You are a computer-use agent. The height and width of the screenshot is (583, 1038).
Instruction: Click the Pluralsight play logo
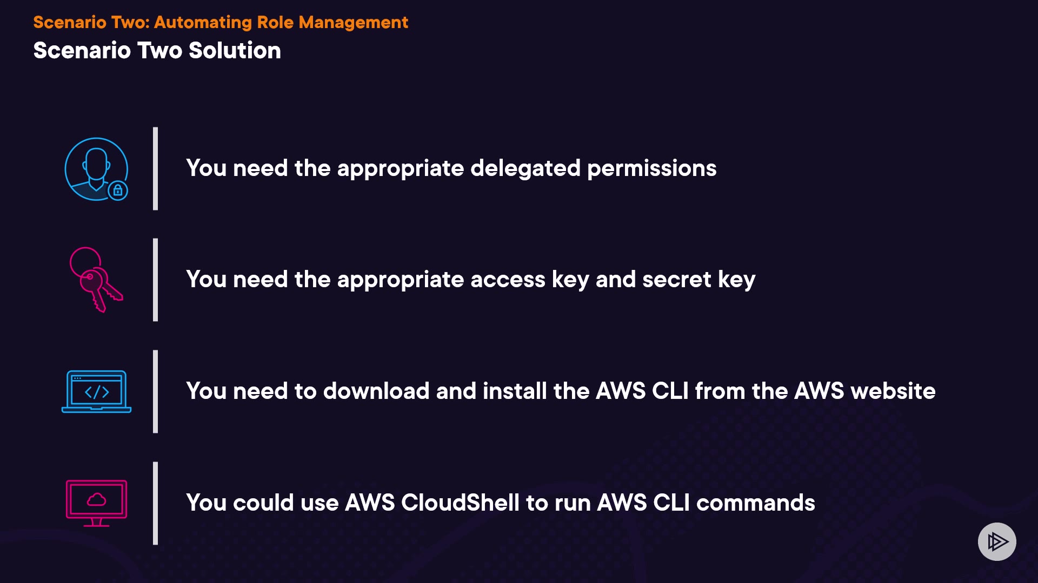tap(997, 541)
